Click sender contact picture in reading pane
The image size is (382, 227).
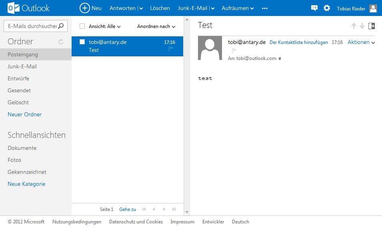pyautogui.click(x=210, y=48)
